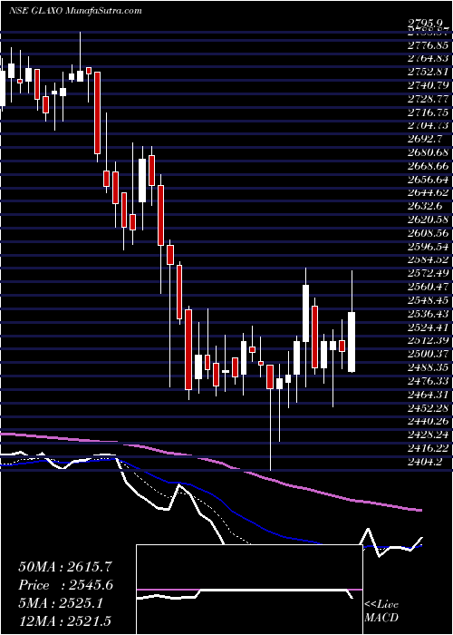The height and width of the screenshot is (635, 453).
Task: Select the 2776.85 price axis label
Action: point(429,44)
